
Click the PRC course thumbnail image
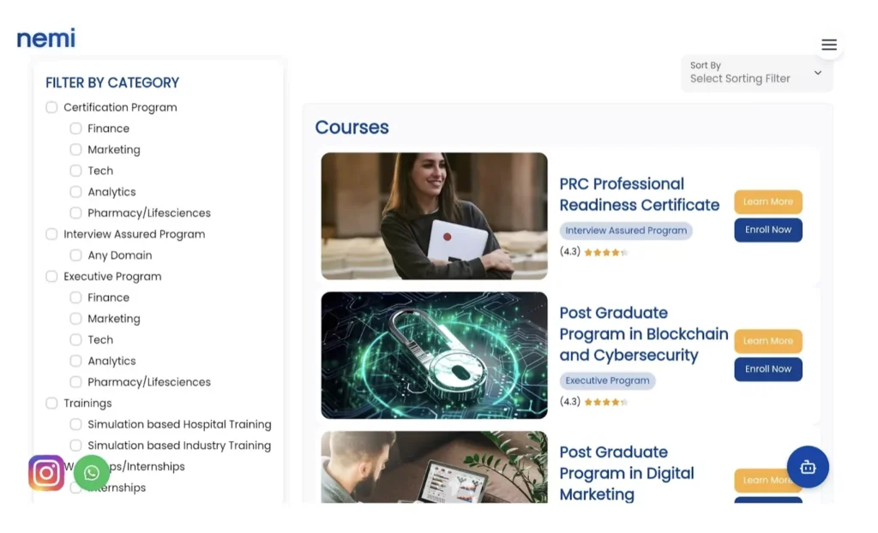(x=433, y=216)
